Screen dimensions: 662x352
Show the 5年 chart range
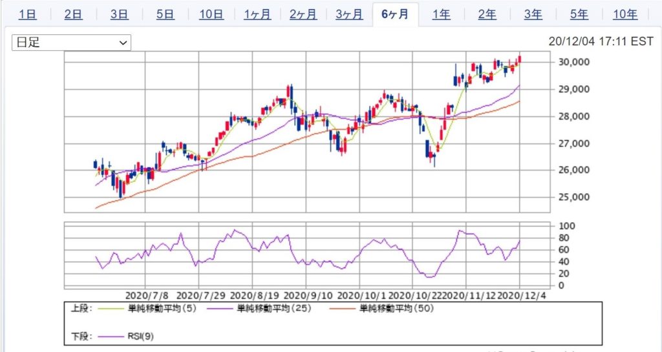[x=579, y=14]
